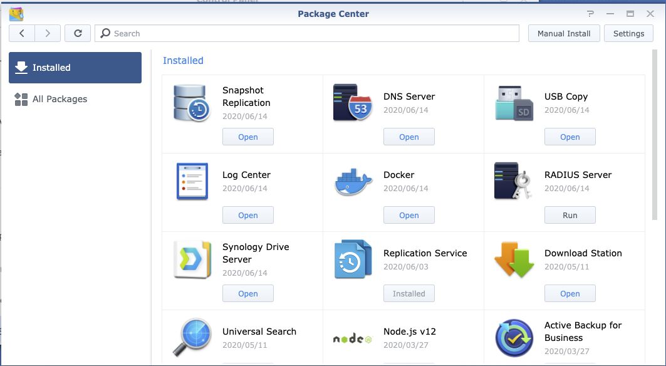The height and width of the screenshot is (366, 666).
Task: Open Docker with its Open button
Action: [409, 215]
